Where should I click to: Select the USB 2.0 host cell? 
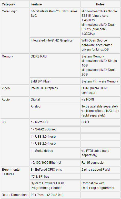[x=55, y=144]
